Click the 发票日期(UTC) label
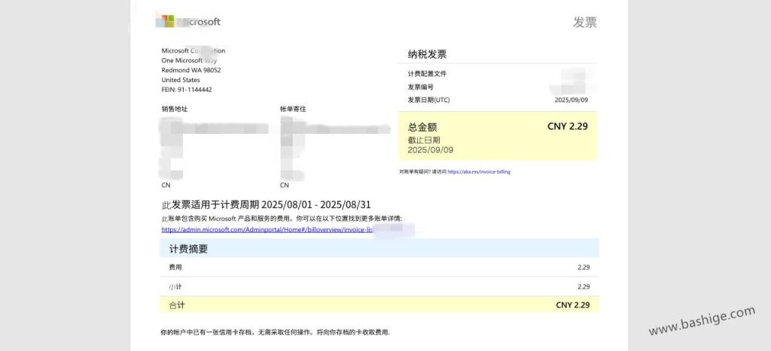771x351 pixels. coord(428,100)
